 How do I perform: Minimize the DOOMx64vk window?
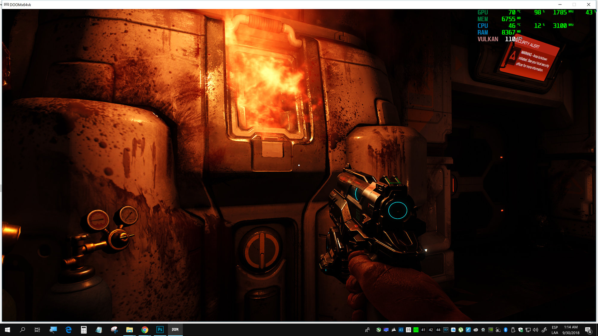pos(560,4)
